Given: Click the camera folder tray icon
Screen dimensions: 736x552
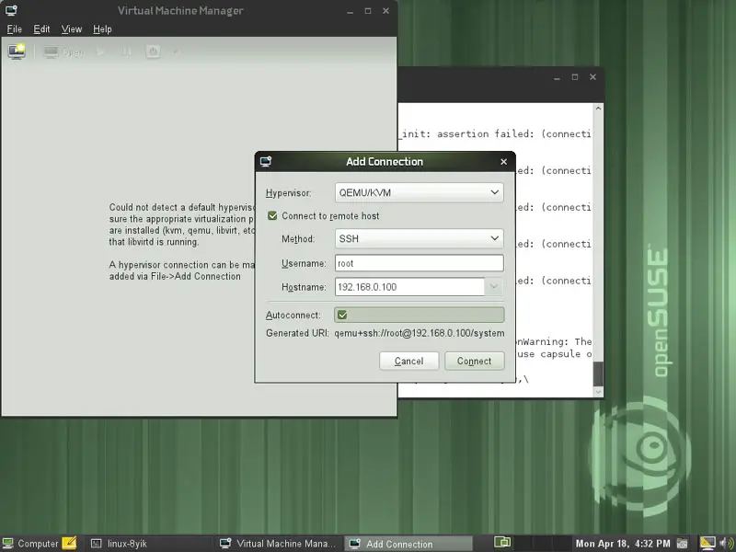Looking at the screenshot, I should (682, 544).
